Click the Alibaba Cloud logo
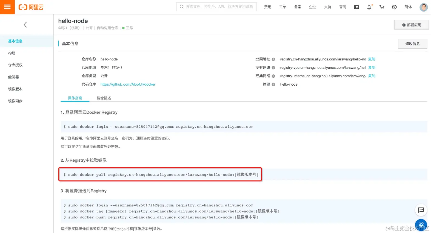This screenshot has width=431, height=233. point(31,7)
